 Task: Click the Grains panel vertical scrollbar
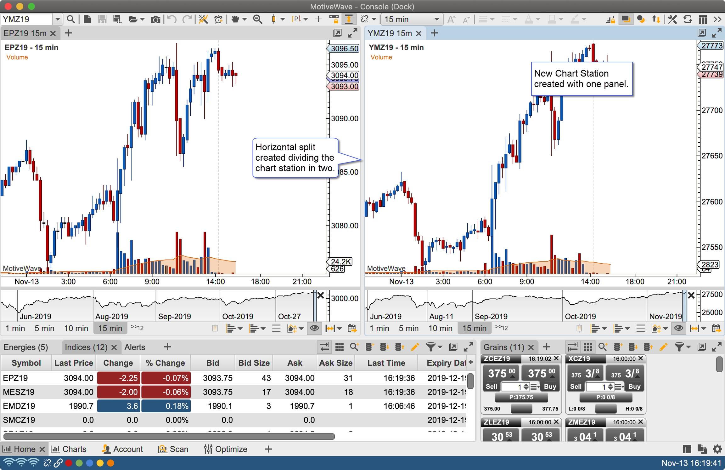coord(719,364)
